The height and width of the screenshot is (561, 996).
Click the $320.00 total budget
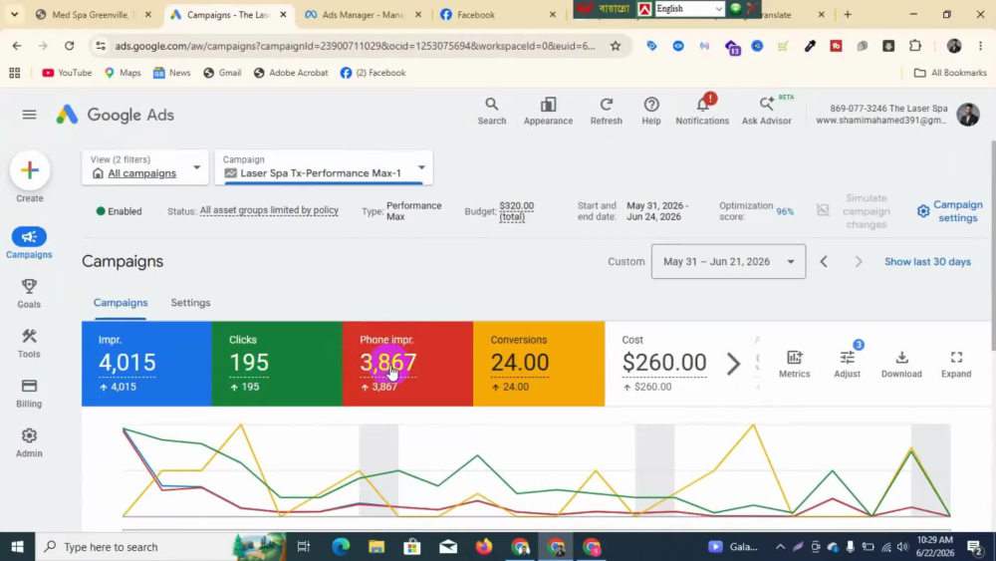tap(516, 211)
